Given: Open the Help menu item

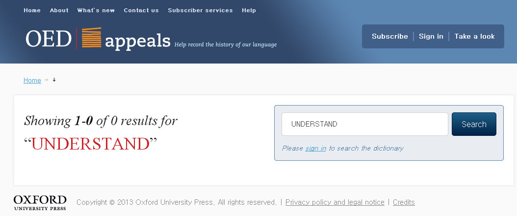Looking at the screenshot, I should [x=249, y=10].
